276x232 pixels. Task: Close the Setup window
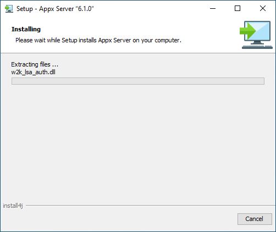click(x=263, y=8)
